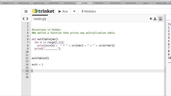Open the image library icon
The height and width of the screenshot is (96, 171).
[x=160, y=19]
